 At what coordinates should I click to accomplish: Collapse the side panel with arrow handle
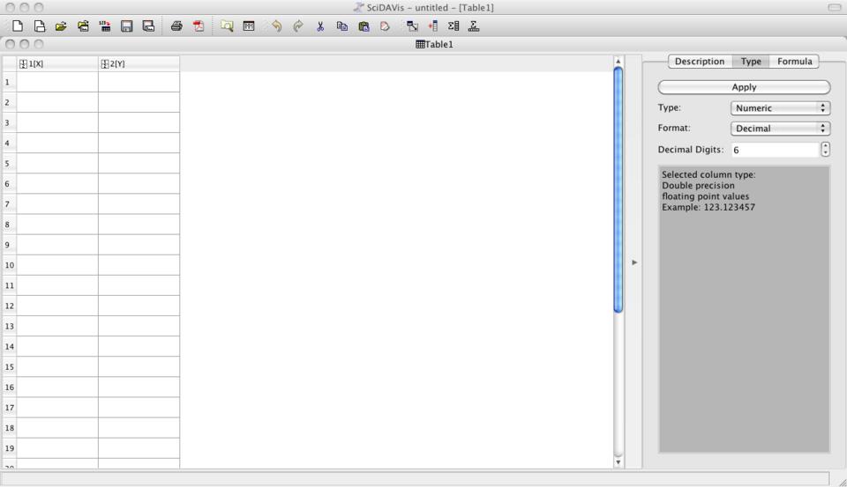633,262
